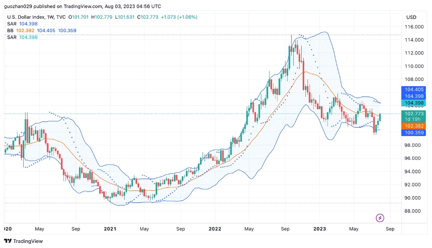Click the 2023 label on time axis
This screenshot has height=248, width=432.
coord(320,229)
